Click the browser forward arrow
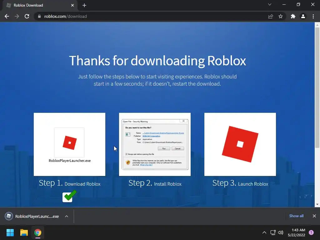Image resolution: width=320 pixels, height=240 pixels. pyautogui.click(x=17, y=16)
